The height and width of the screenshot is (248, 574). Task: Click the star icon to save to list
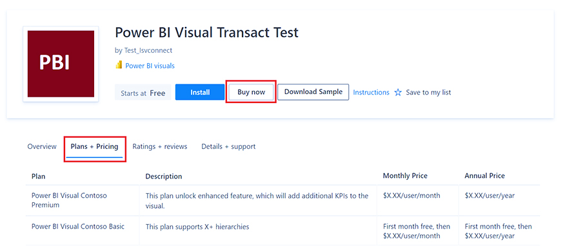398,93
